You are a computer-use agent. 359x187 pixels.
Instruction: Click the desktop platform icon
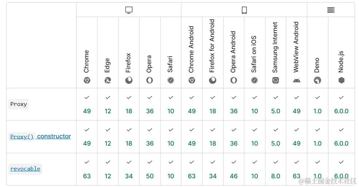click(x=129, y=10)
